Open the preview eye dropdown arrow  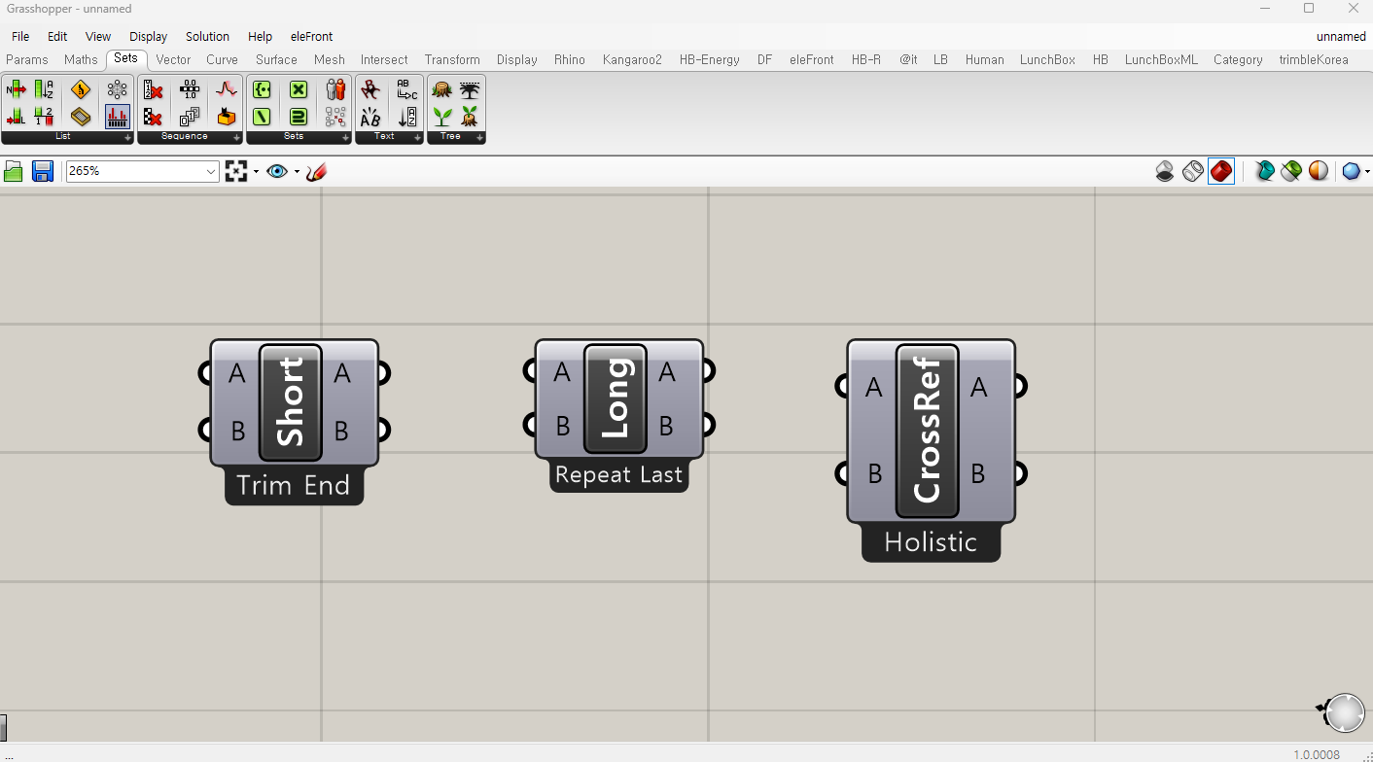pos(295,171)
